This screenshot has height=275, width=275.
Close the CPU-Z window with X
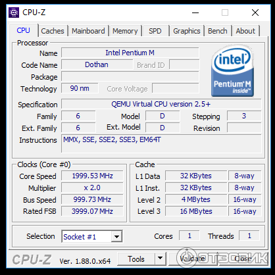[255, 12]
